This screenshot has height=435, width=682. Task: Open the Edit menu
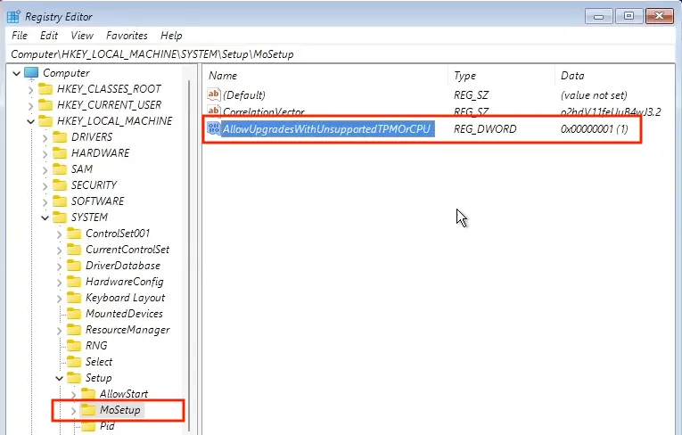point(49,36)
